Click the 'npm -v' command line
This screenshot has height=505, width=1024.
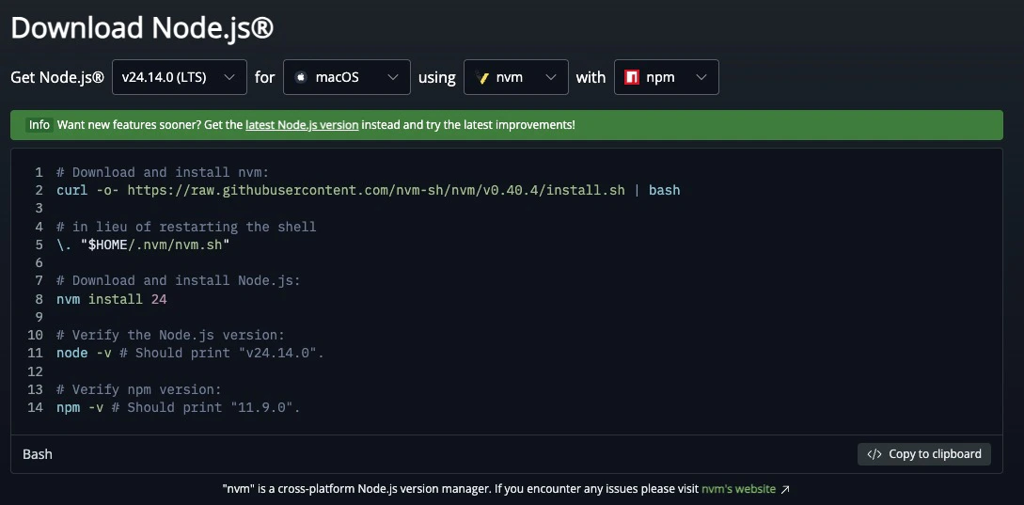tap(179, 407)
